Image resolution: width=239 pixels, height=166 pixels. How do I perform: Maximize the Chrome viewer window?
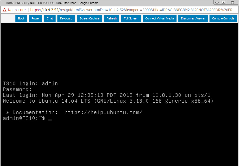coord(224,2)
